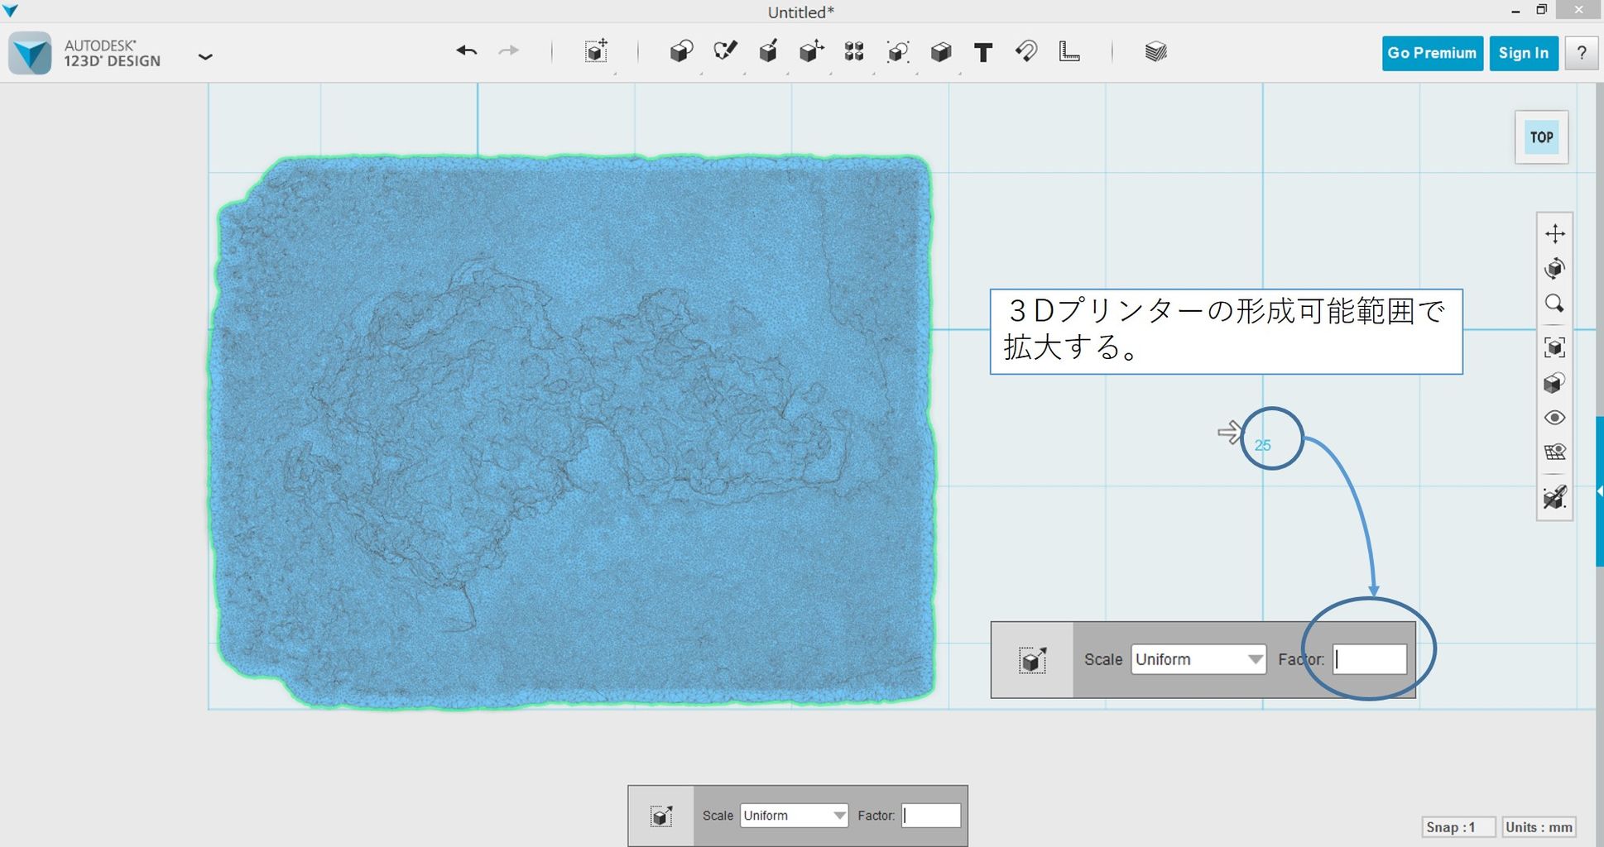Toggle the sketch visibility icon in the navigation bar
Screen dimensions: 1604x847
1554,497
